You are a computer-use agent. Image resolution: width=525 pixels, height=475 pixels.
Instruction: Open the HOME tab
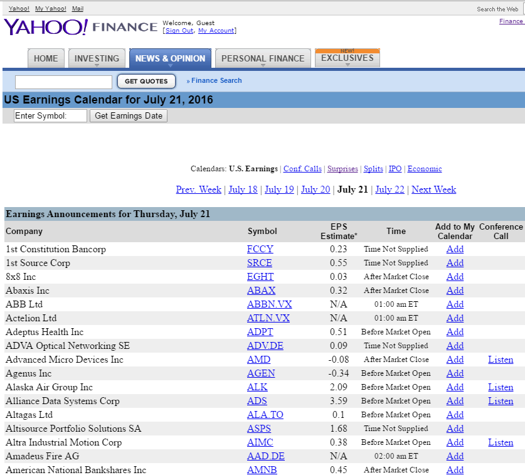coord(46,58)
